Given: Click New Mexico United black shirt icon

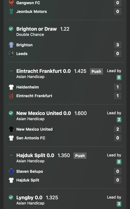Looking at the screenshot, I should [11, 129].
